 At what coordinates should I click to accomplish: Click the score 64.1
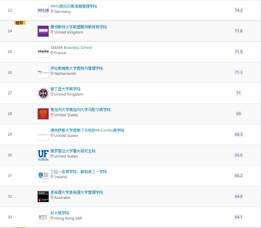click(x=238, y=217)
